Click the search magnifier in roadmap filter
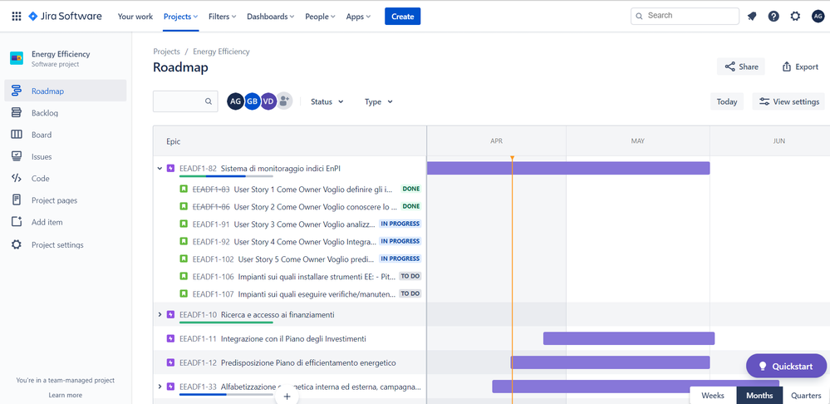The image size is (830, 404). pos(209,101)
